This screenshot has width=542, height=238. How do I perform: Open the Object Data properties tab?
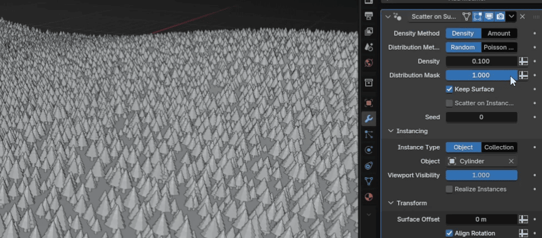pos(369,181)
